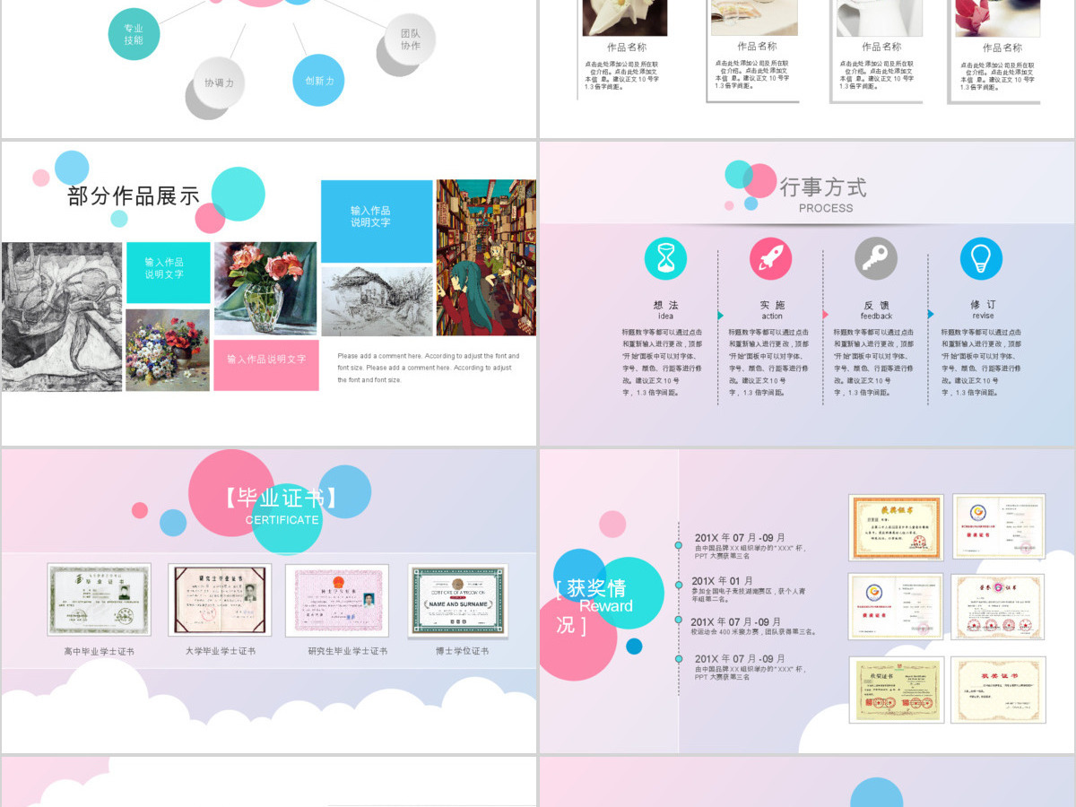Image resolution: width=1076 pixels, height=807 pixels.
Task: Click the 行事方式 slide title
Action: (x=823, y=187)
